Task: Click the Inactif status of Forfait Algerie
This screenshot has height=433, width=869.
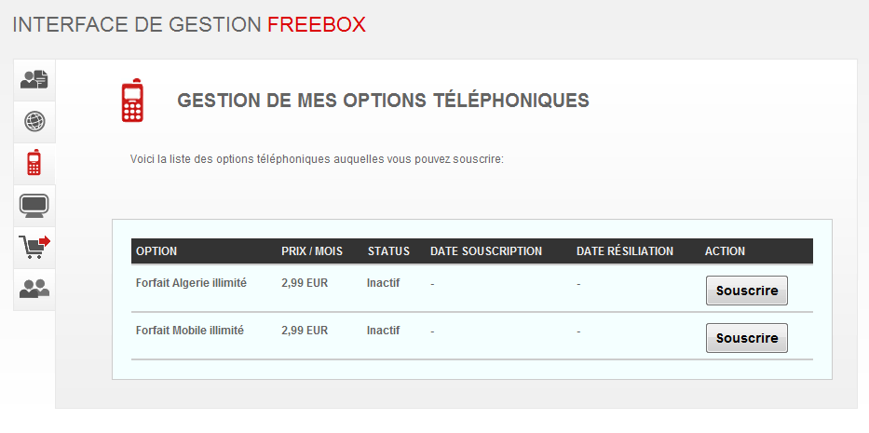Action: tap(383, 283)
